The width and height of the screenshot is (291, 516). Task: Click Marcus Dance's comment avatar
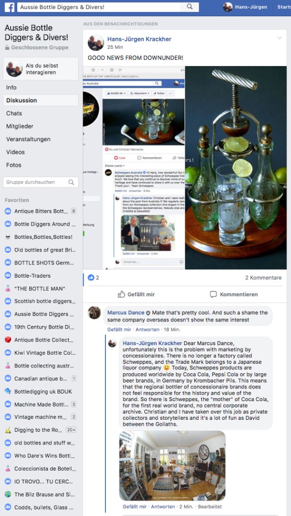94,313
